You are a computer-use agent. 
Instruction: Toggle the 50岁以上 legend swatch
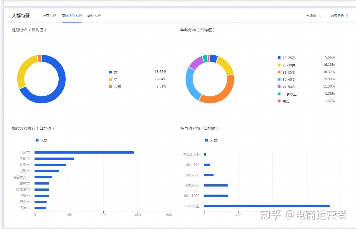click(279, 94)
